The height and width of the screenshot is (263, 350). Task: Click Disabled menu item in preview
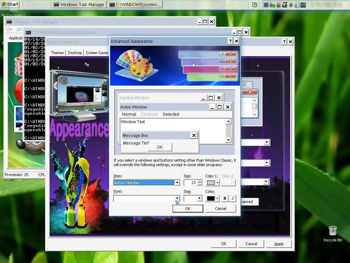pos(149,114)
